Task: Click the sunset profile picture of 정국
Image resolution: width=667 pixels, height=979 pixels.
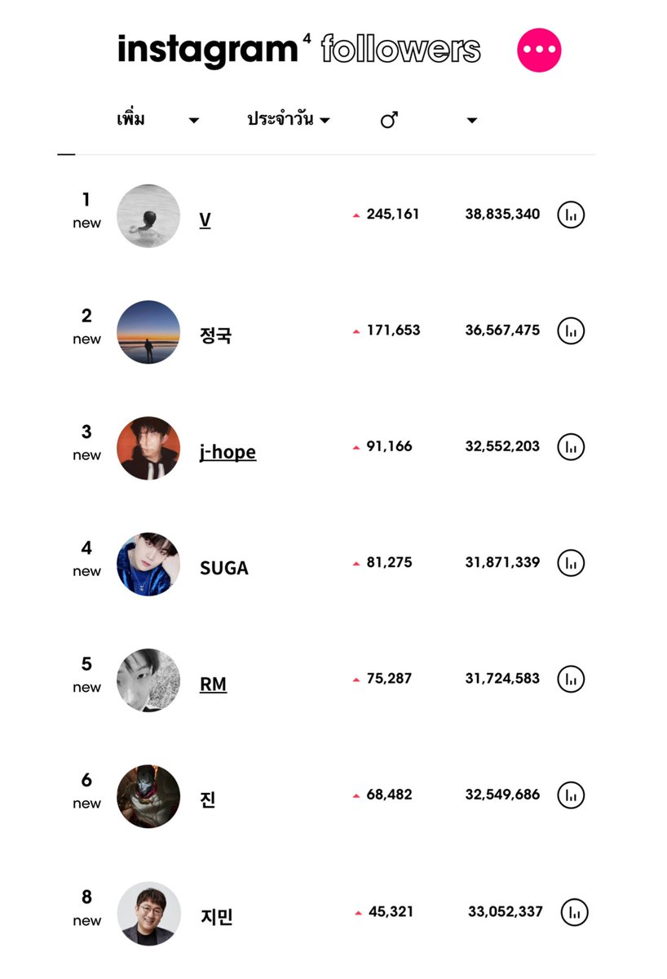Action: click(148, 332)
